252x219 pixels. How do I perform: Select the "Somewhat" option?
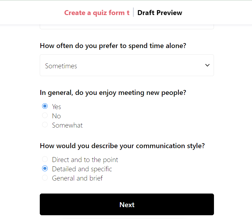45,124
